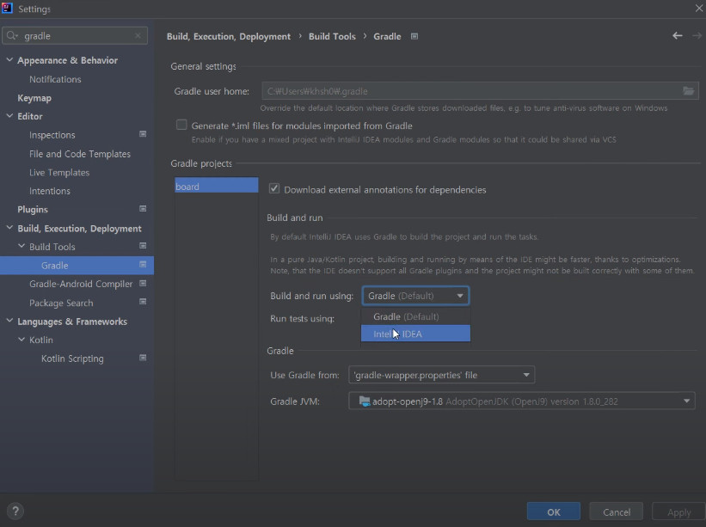This screenshot has width=706, height=527.
Task: Click the Run tests using label
Action: tap(302, 319)
